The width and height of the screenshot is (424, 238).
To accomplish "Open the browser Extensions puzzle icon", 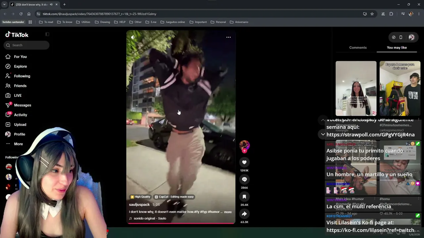I will tap(391, 14).
